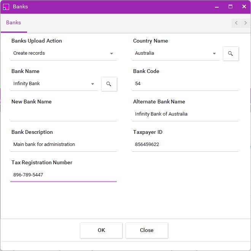Click into the Bank Description field
The width and height of the screenshot is (251, 251).
[64, 145]
